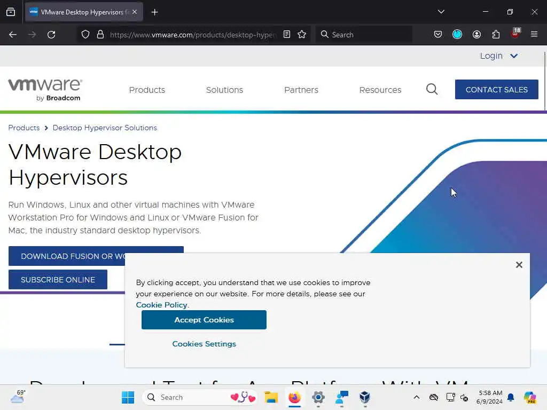List all tabs with the dropdown arrow
This screenshot has height=410, width=547.
(x=441, y=12)
